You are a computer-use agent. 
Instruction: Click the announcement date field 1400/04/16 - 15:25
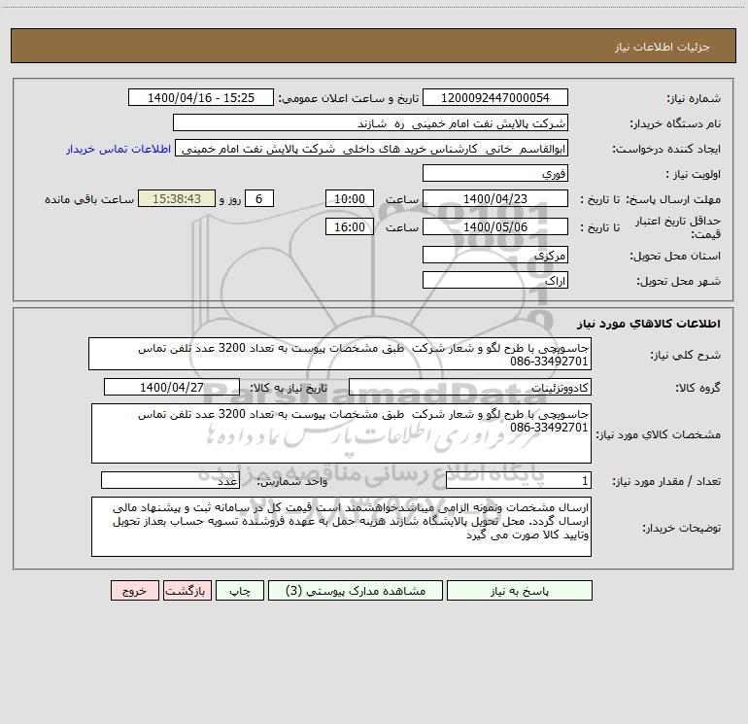click(x=201, y=97)
